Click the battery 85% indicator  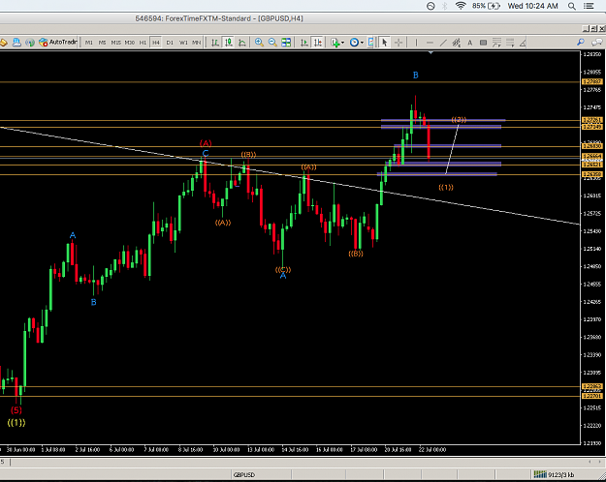tap(486, 6)
